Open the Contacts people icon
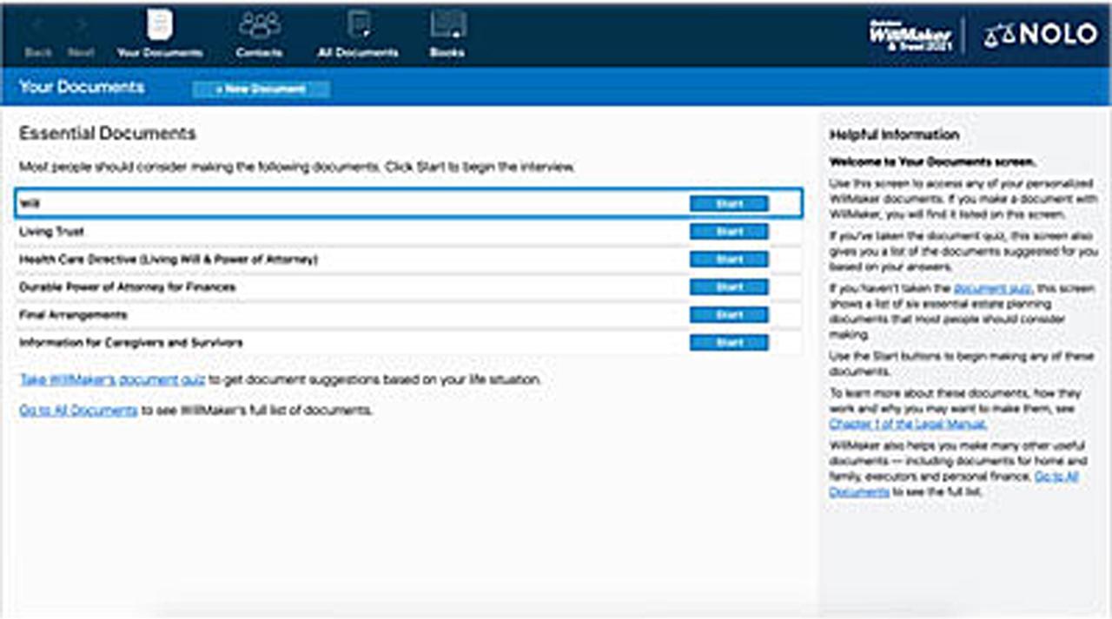Screen dimensions: 1112x619 (259, 25)
